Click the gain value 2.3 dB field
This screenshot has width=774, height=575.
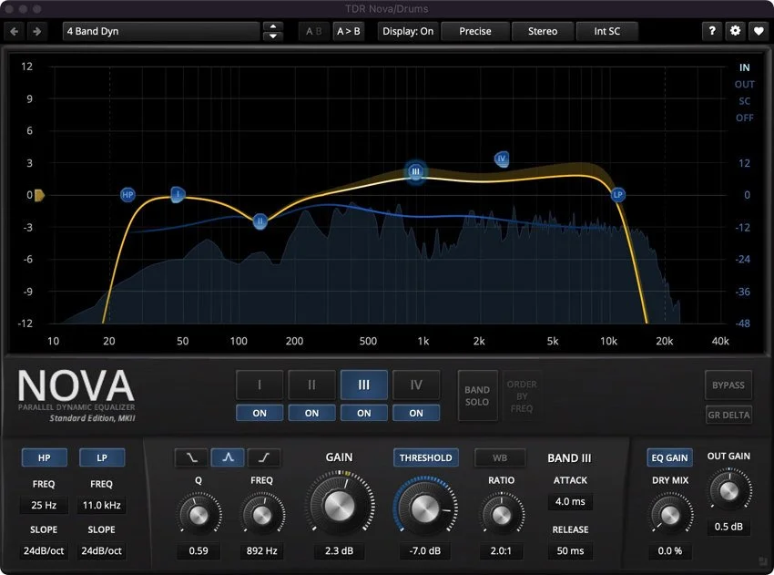click(x=339, y=550)
